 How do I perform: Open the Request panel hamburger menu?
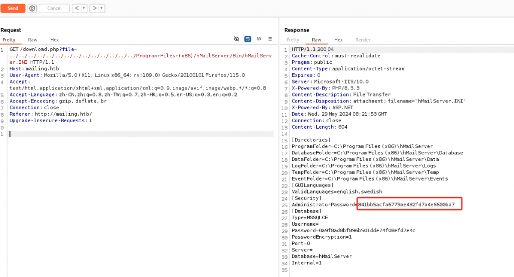270,39
